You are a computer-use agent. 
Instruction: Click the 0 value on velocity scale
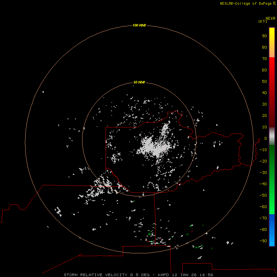[x=266, y=138]
